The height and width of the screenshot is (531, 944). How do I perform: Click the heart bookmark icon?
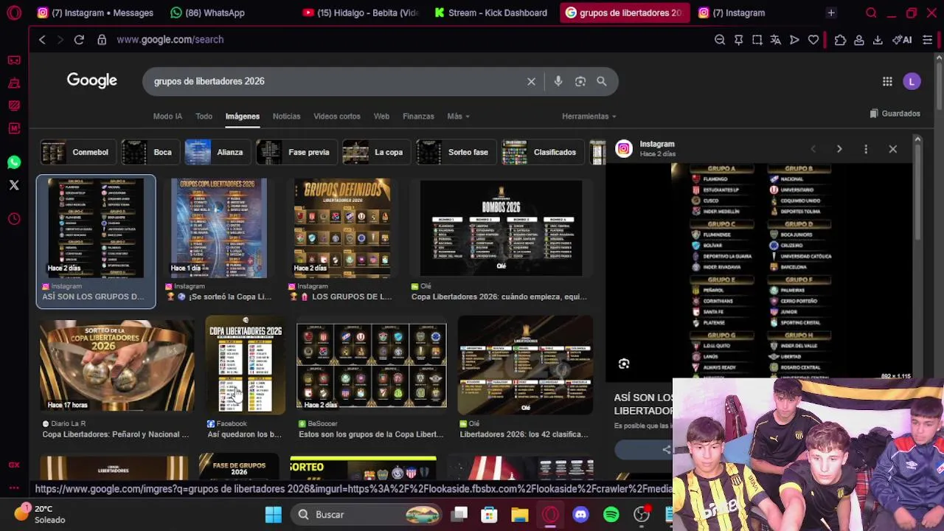pyautogui.click(x=813, y=40)
